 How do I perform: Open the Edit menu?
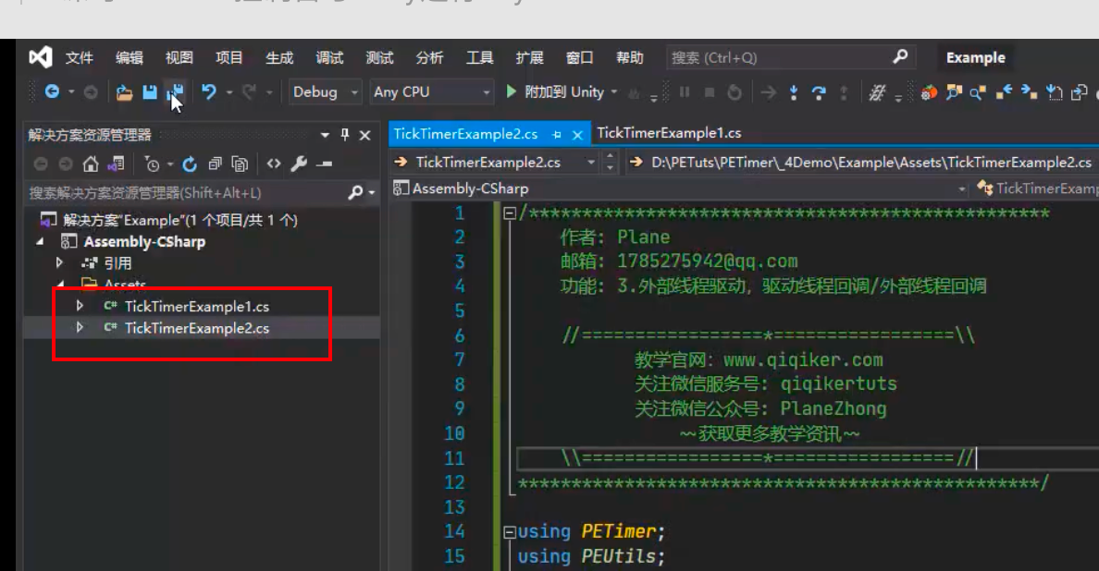[x=129, y=57]
